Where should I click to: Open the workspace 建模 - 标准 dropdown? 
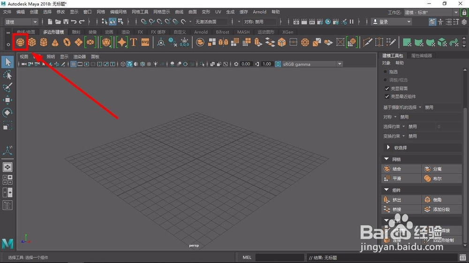coord(431,12)
